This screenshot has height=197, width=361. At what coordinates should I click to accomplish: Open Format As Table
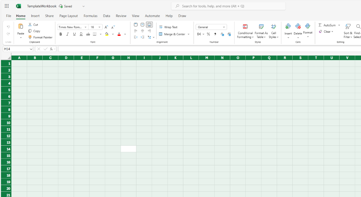click(261, 31)
